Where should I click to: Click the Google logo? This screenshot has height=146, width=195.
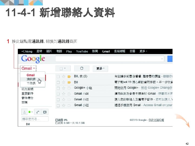coord(33,59)
